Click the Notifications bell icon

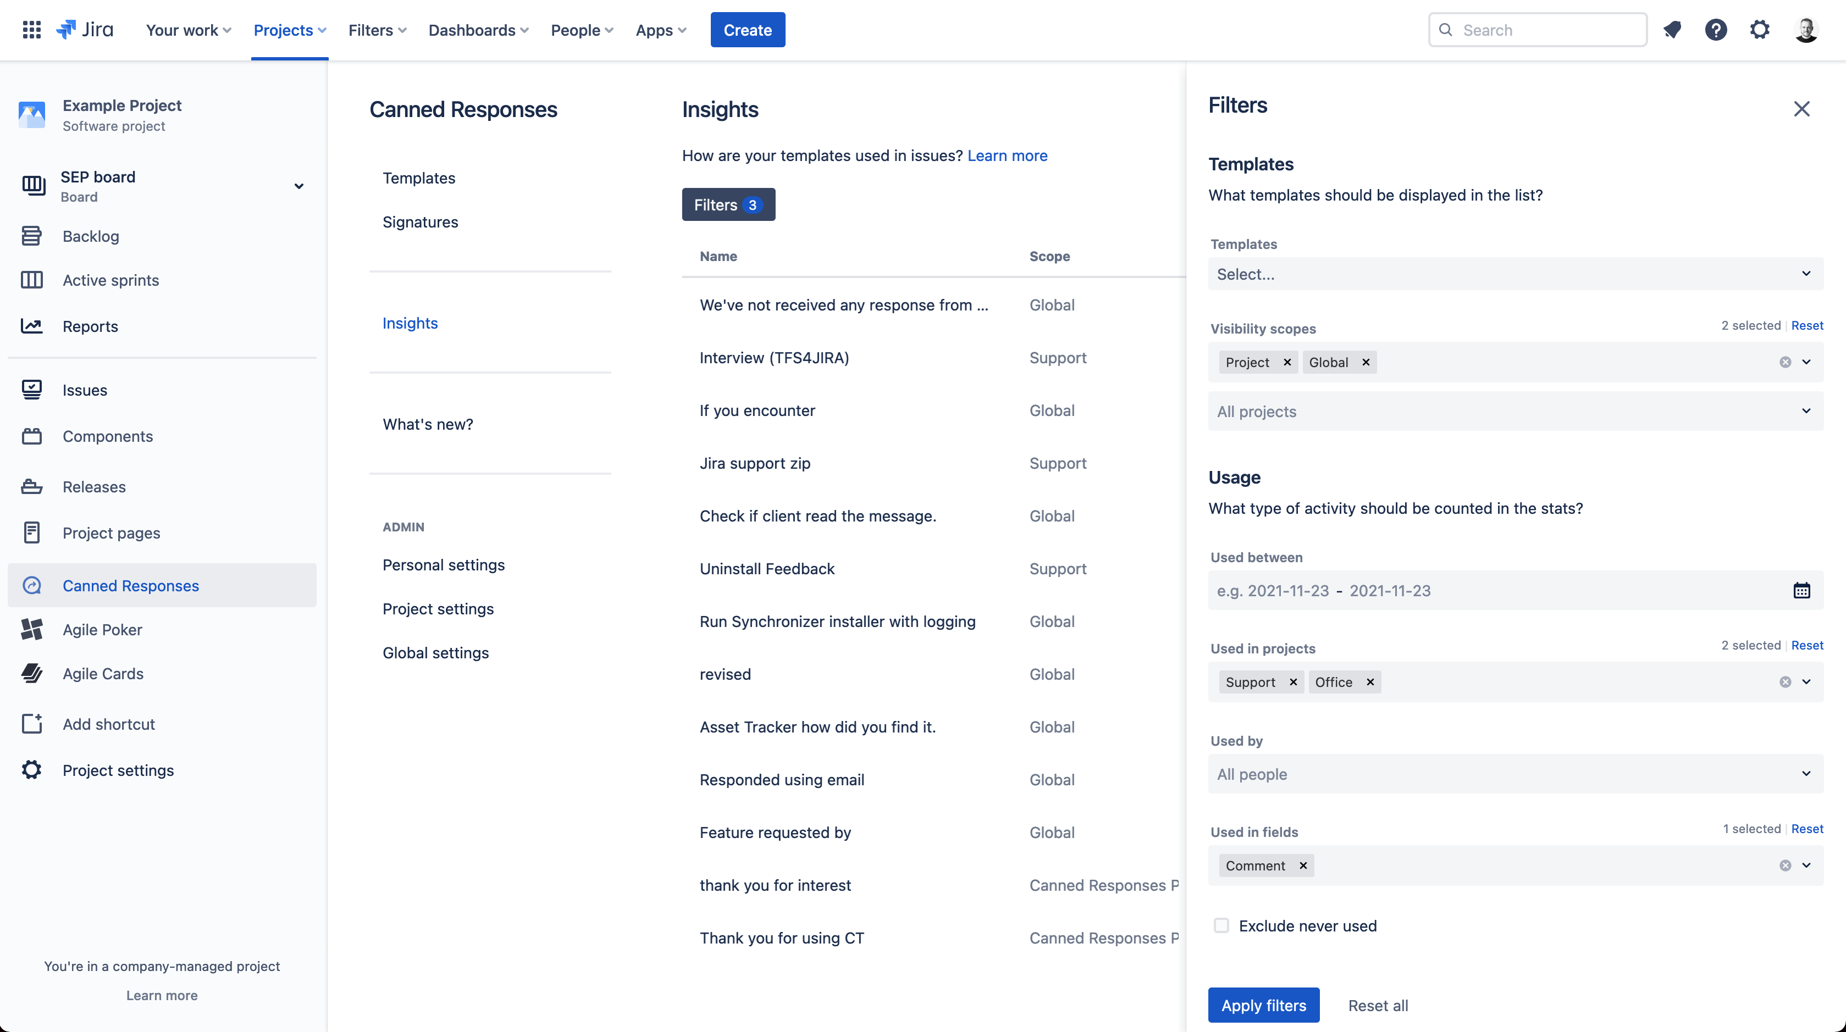coord(1672,29)
